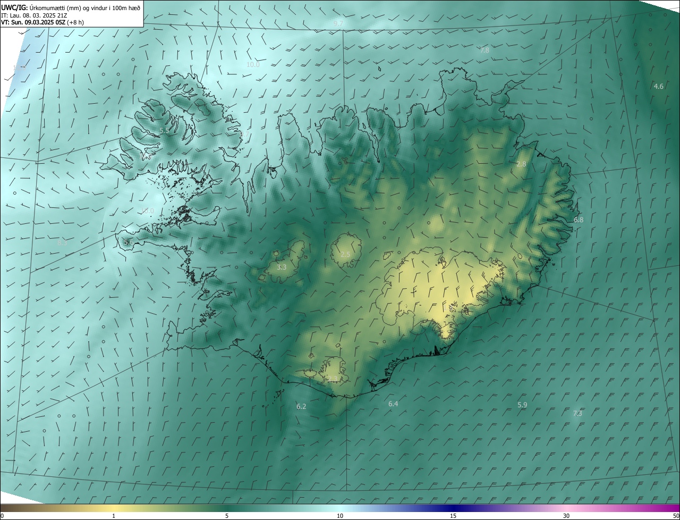Click the 3.3 value label on the western glacier
Image resolution: width=680 pixels, height=520 pixels.
tap(282, 267)
